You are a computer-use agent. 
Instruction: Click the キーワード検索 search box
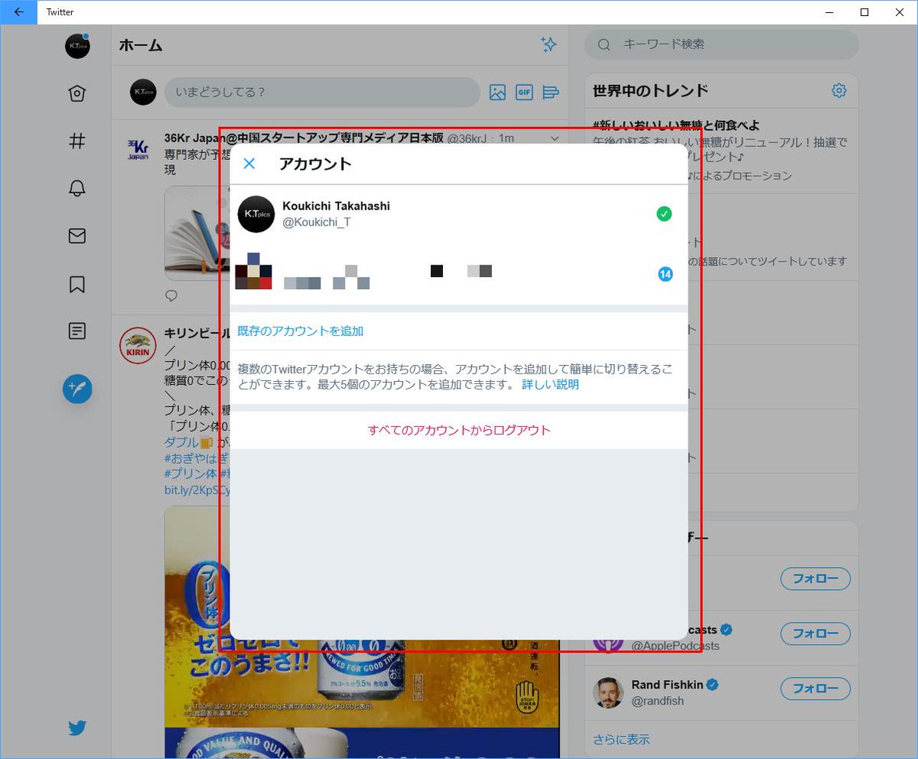721,44
